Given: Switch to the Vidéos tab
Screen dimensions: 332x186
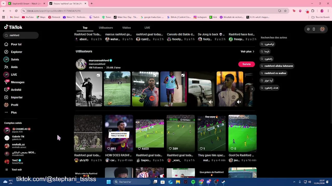Looking at the screenshot, I should point(127,28).
